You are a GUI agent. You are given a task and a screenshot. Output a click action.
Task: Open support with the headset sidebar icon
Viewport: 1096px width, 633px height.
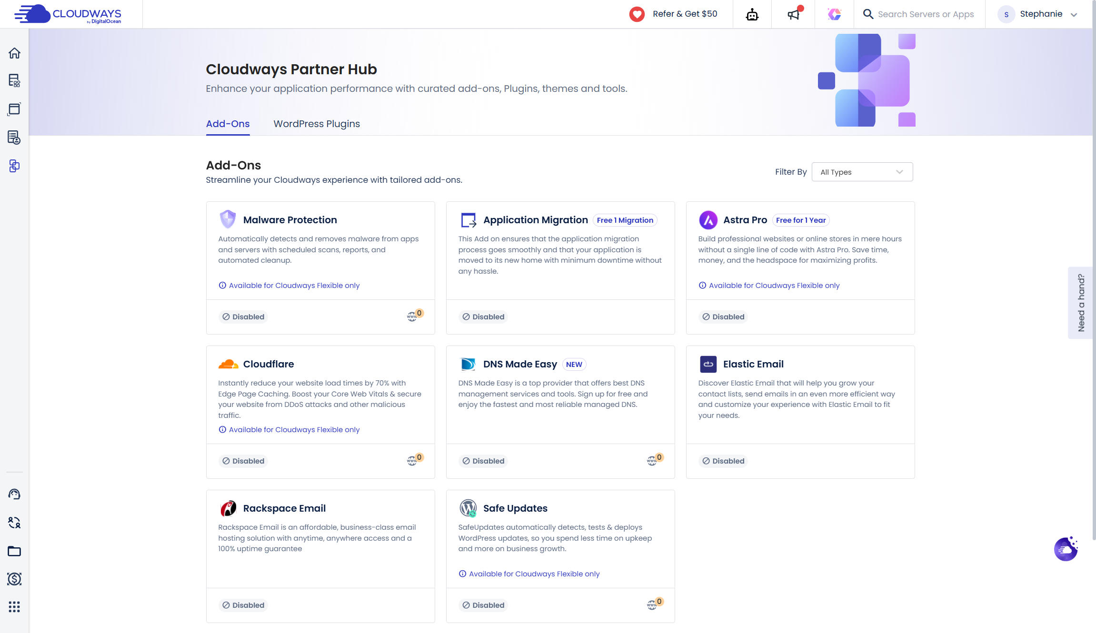(x=14, y=494)
